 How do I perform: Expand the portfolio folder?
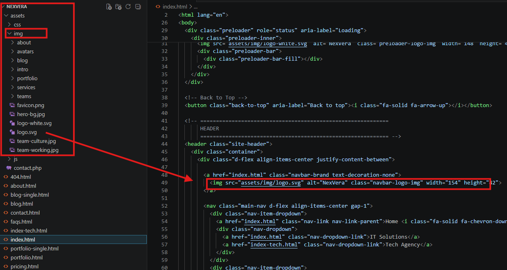[x=13, y=78]
